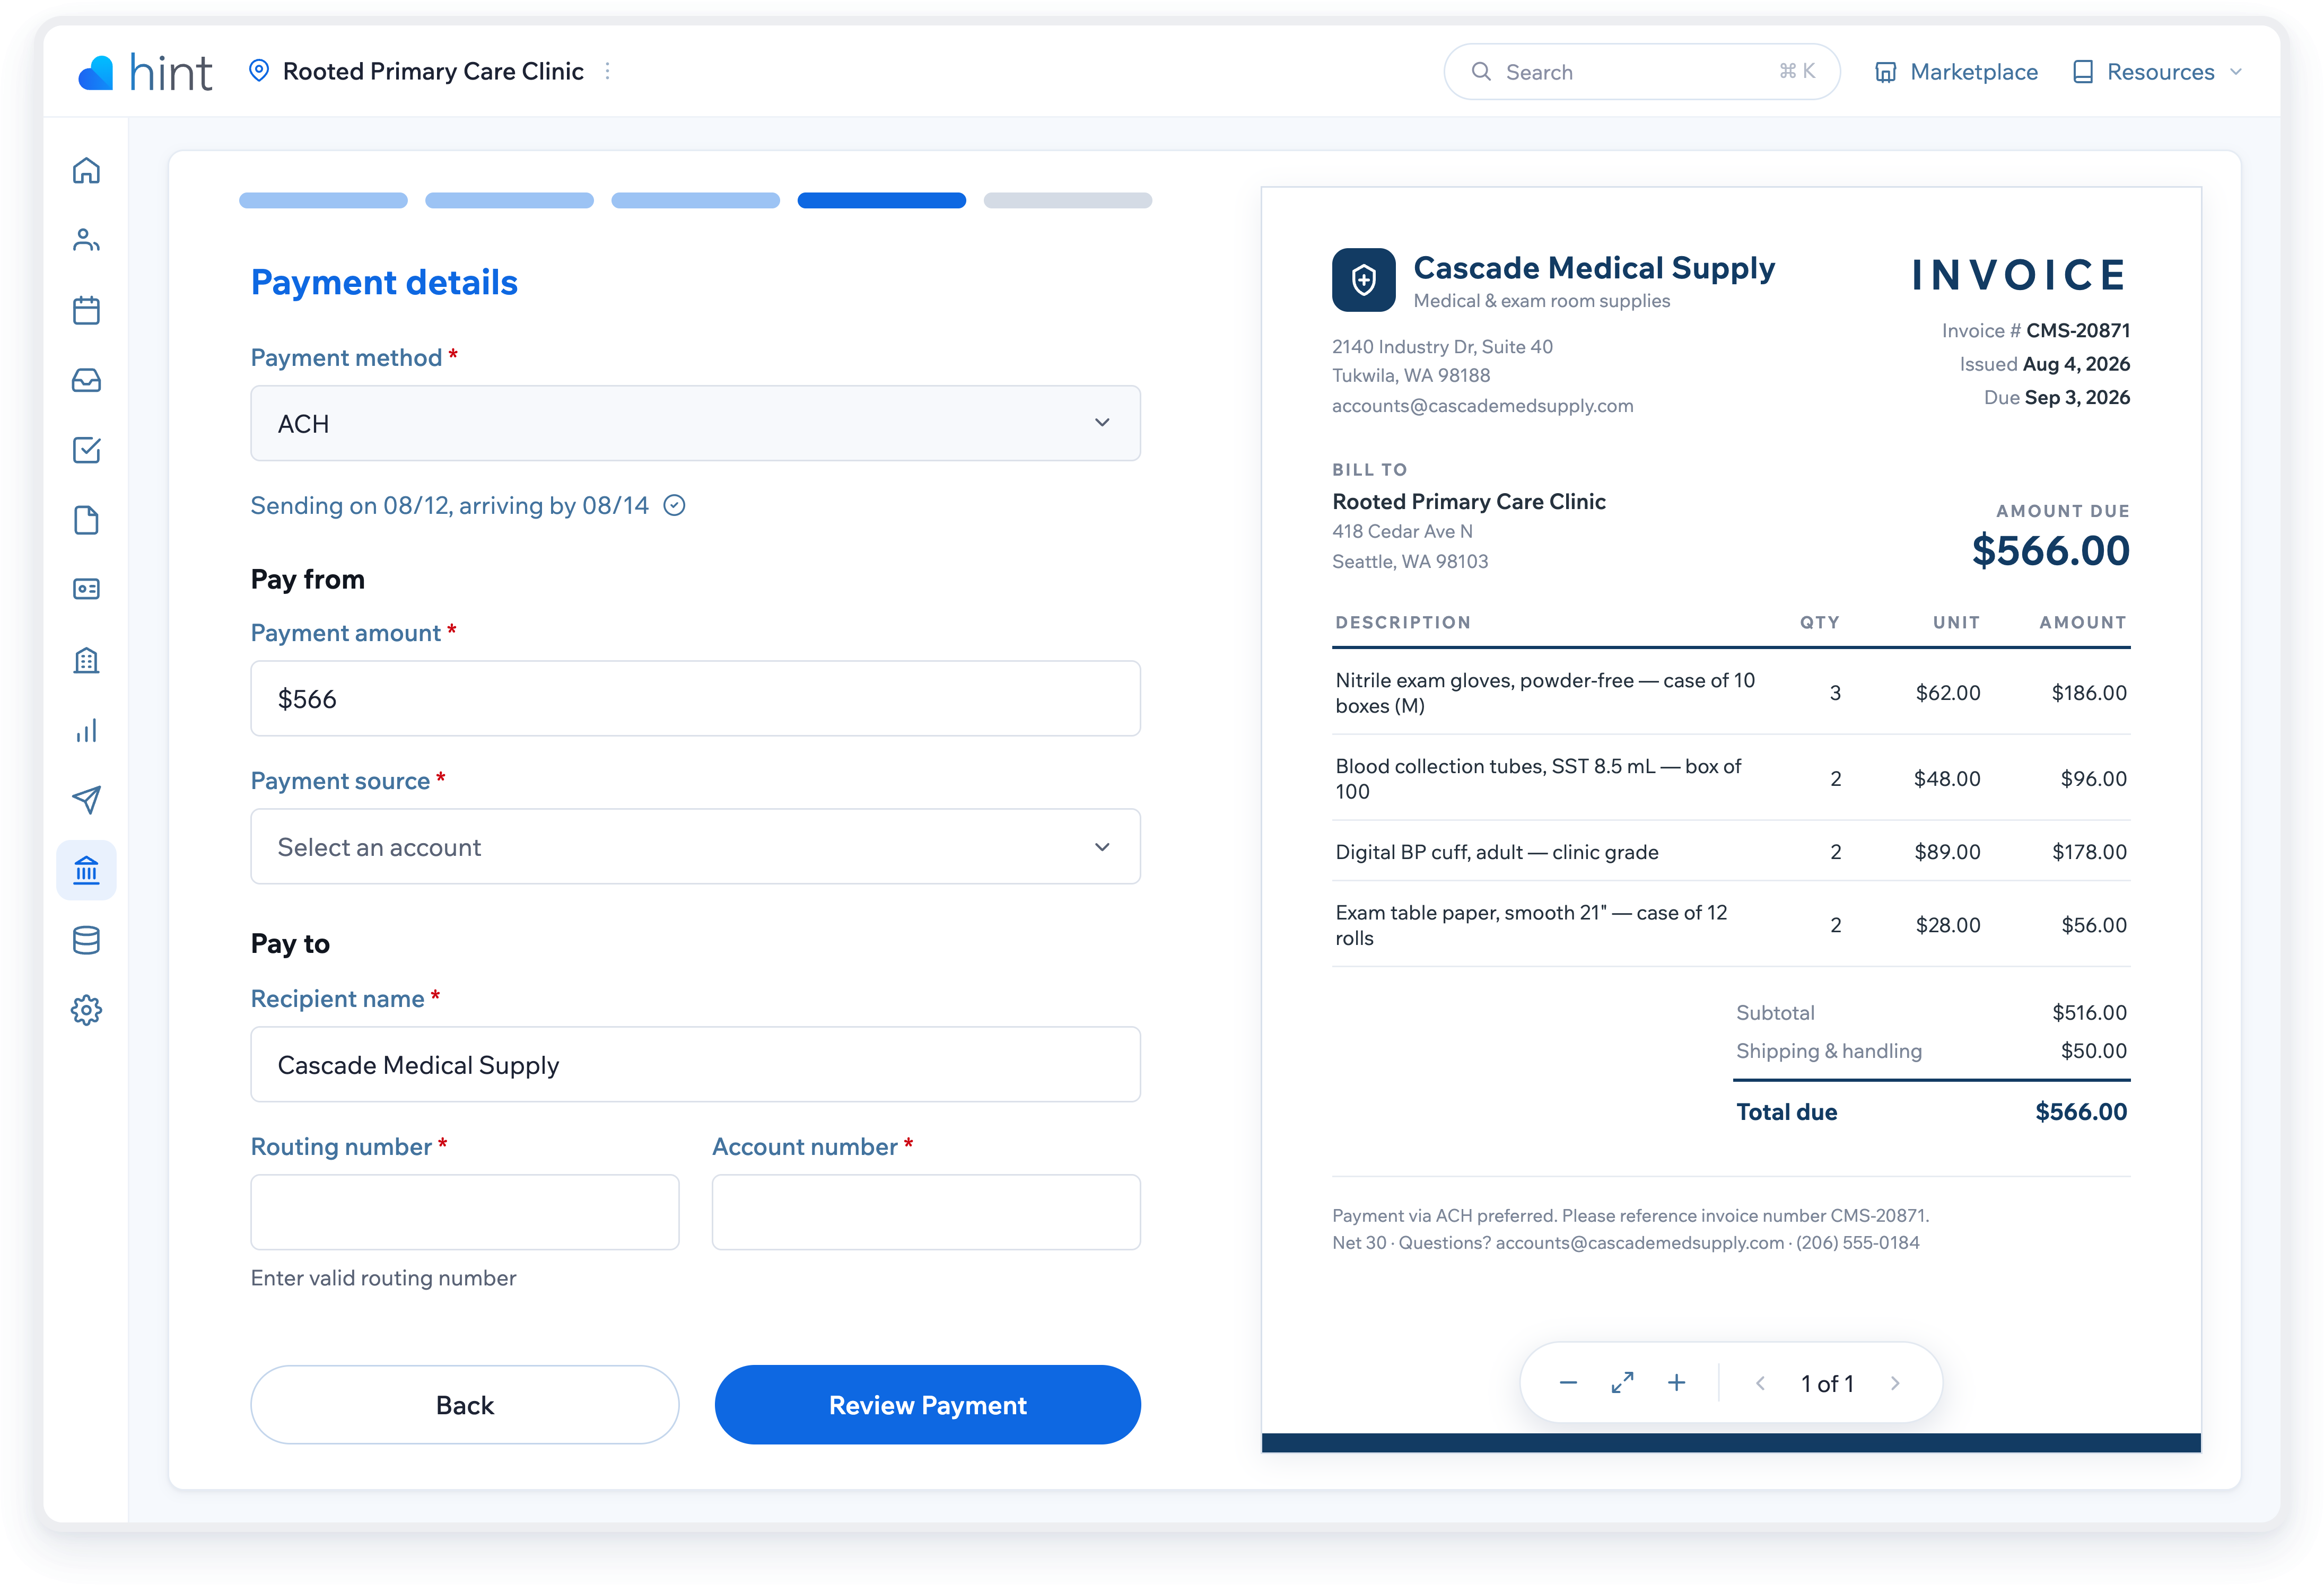Open Marketplace from the top bar

point(1955,72)
